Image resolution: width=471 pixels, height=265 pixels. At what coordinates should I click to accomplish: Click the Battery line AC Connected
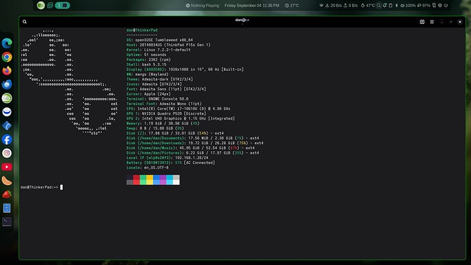tap(171, 163)
